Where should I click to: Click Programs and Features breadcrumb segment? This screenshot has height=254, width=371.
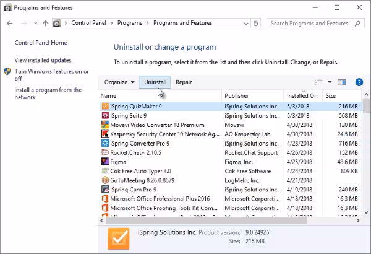pos(182,23)
